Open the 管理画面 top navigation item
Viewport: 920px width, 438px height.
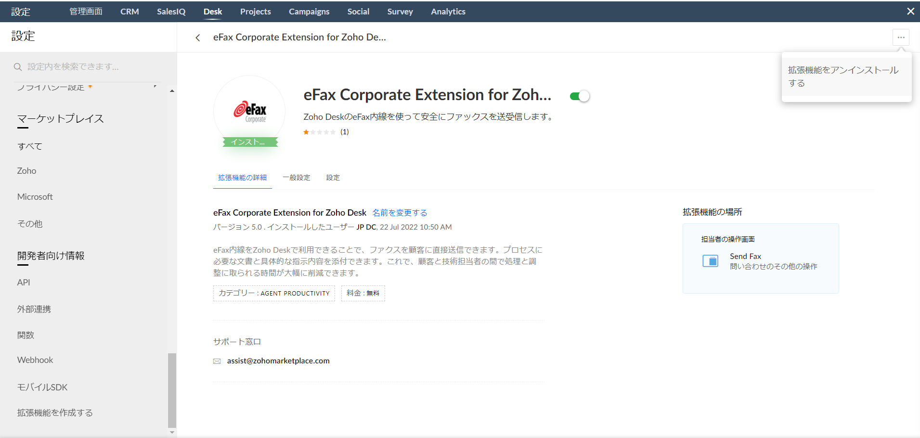pos(86,12)
